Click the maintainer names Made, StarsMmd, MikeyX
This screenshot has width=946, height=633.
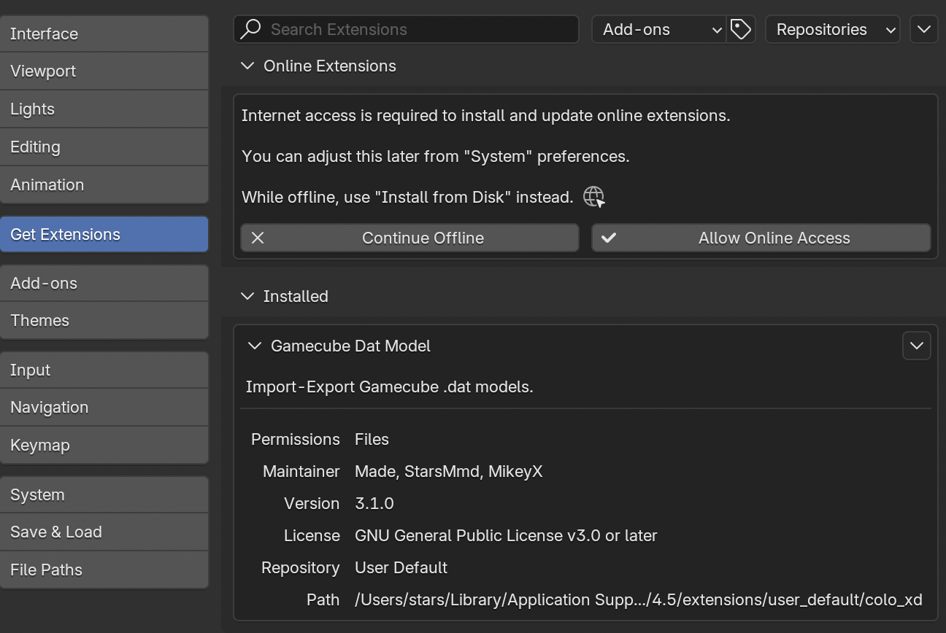click(x=449, y=472)
